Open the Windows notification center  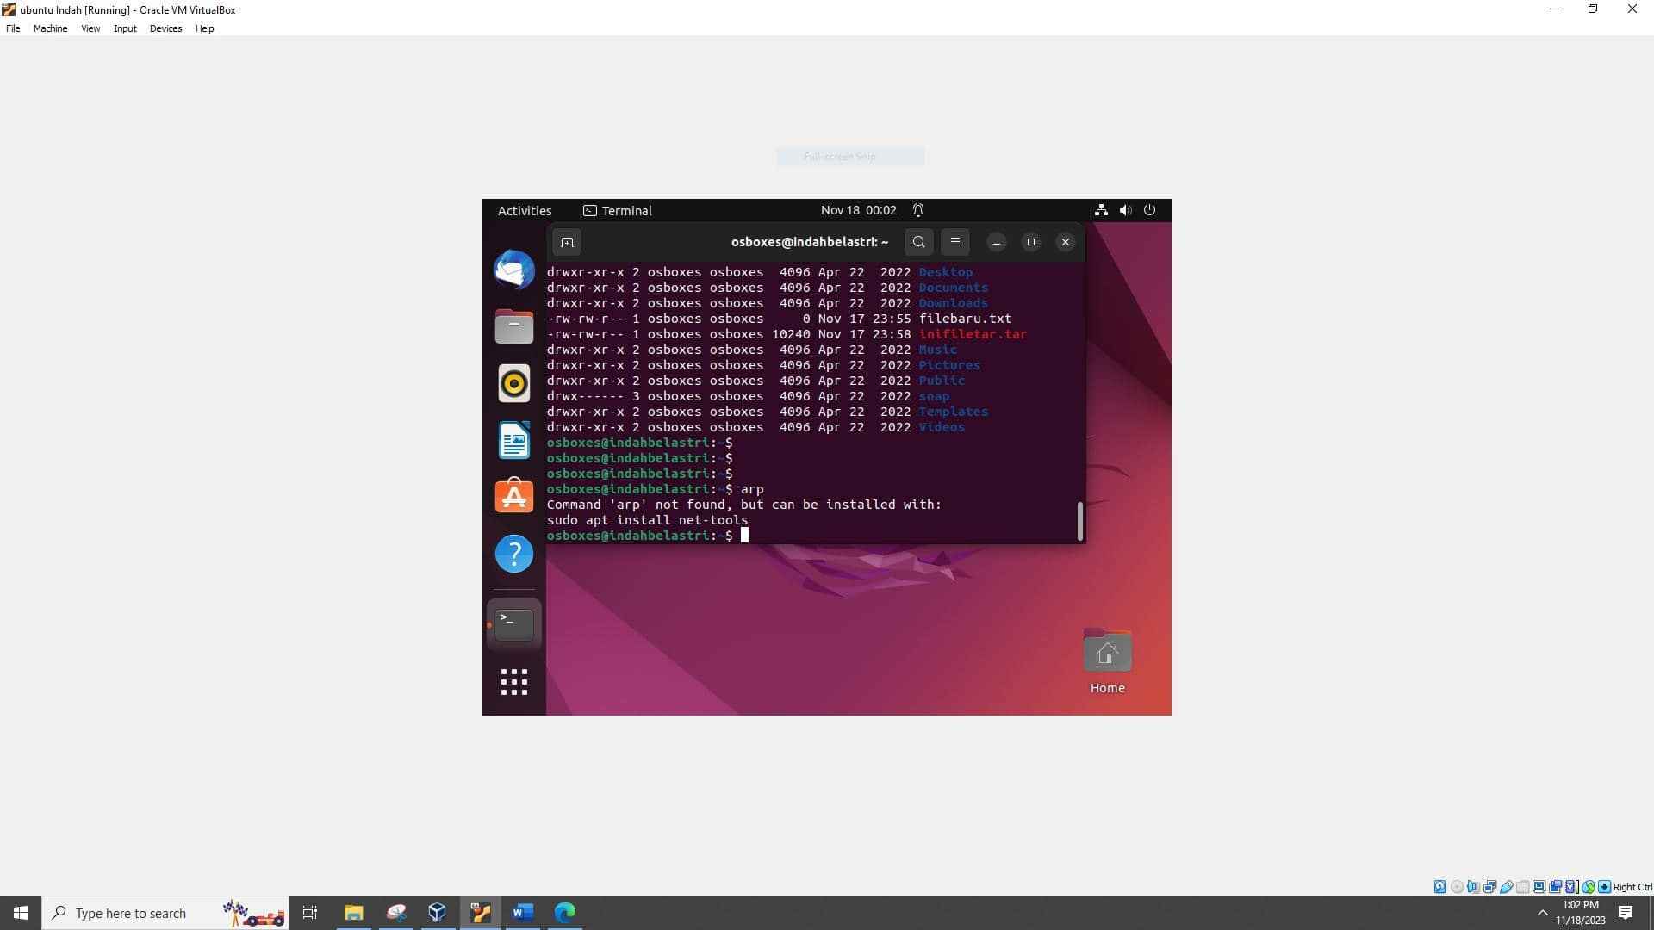point(1626,913)
